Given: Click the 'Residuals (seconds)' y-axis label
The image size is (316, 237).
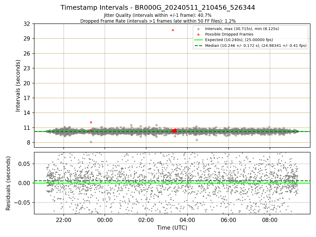Looking at the screenshot, I should [8, 183].
